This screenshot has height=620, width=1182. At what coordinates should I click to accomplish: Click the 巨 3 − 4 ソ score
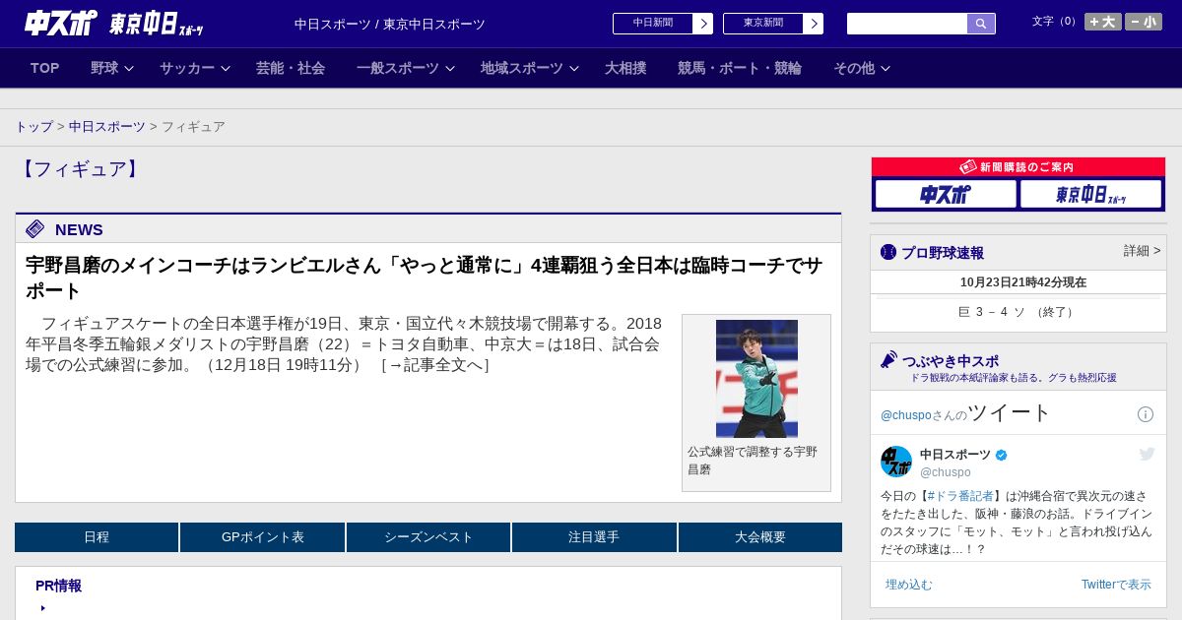coord(1018,312)
